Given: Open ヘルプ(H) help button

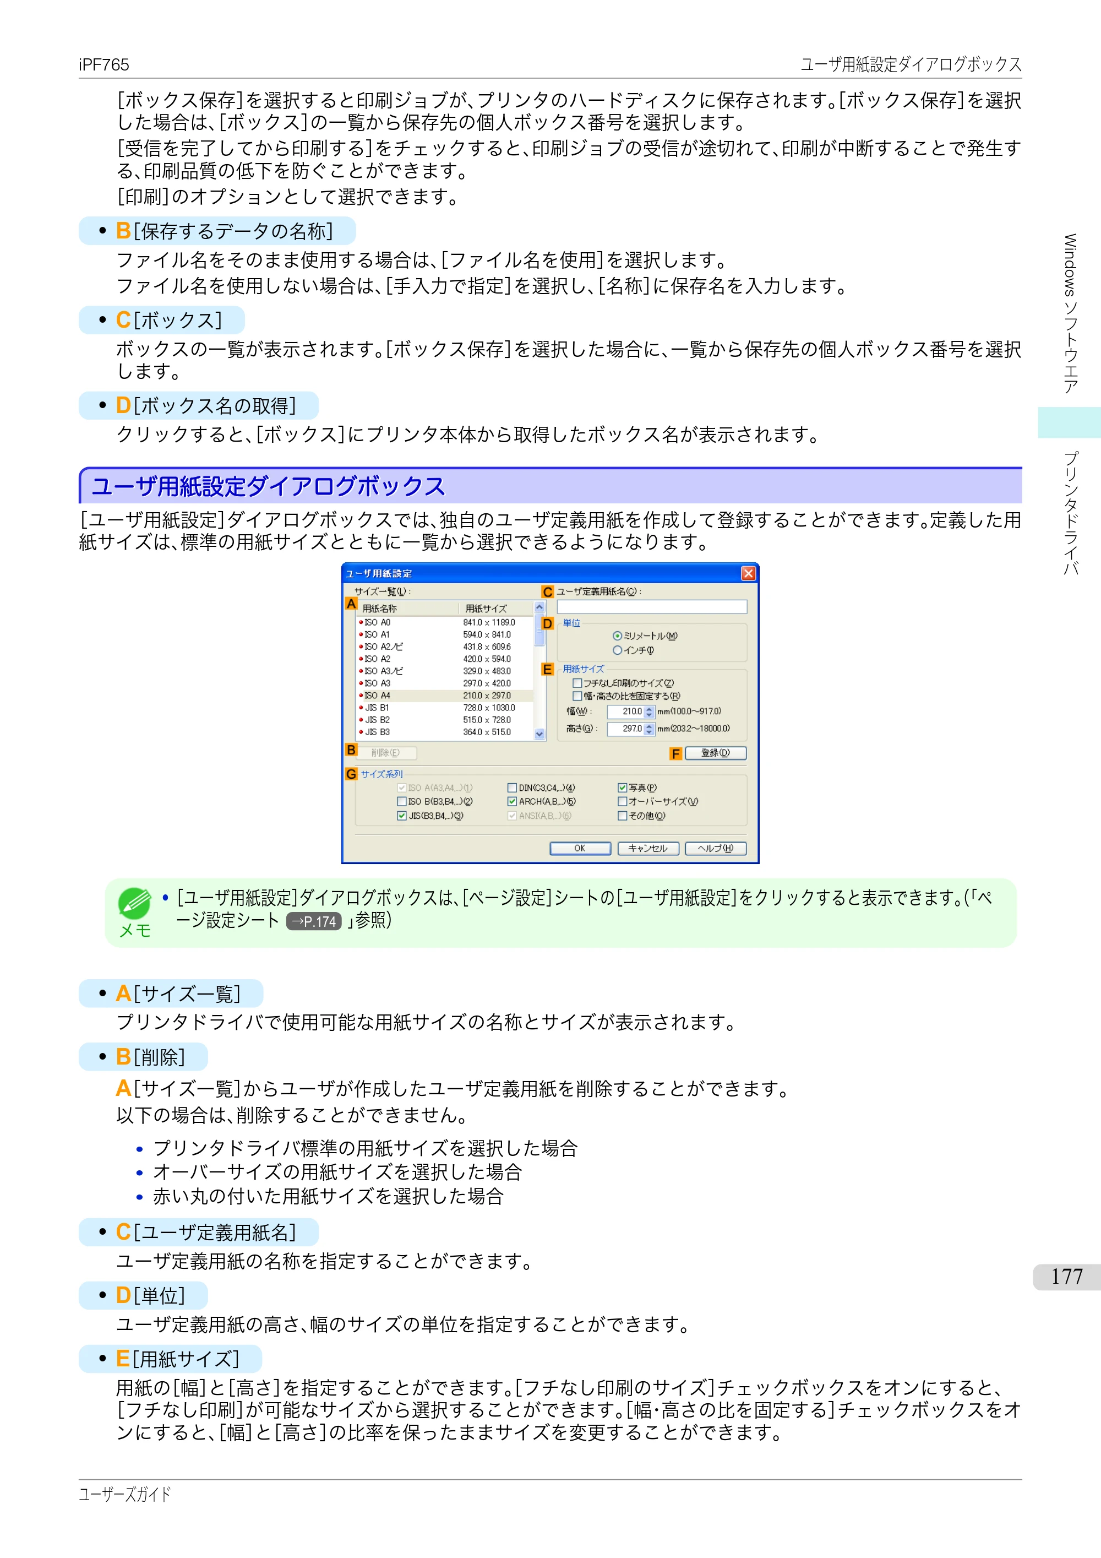Looking at the screenshot, I should tap(716, 848).
